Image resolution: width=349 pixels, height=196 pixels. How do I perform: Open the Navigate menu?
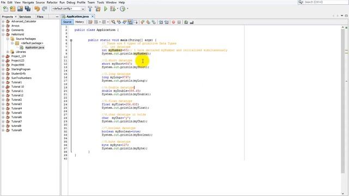(x=28, y=2)
